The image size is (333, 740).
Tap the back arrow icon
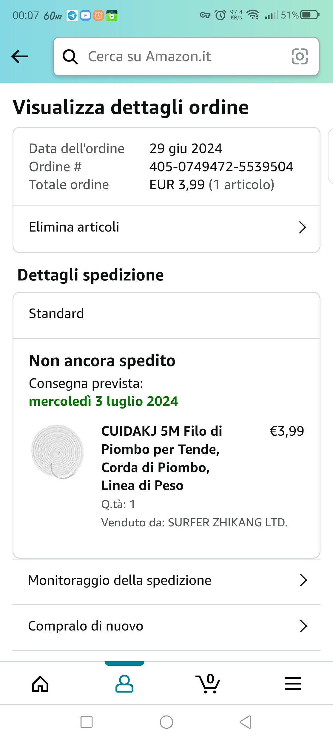pyautogui.click(x=20, y=56)
